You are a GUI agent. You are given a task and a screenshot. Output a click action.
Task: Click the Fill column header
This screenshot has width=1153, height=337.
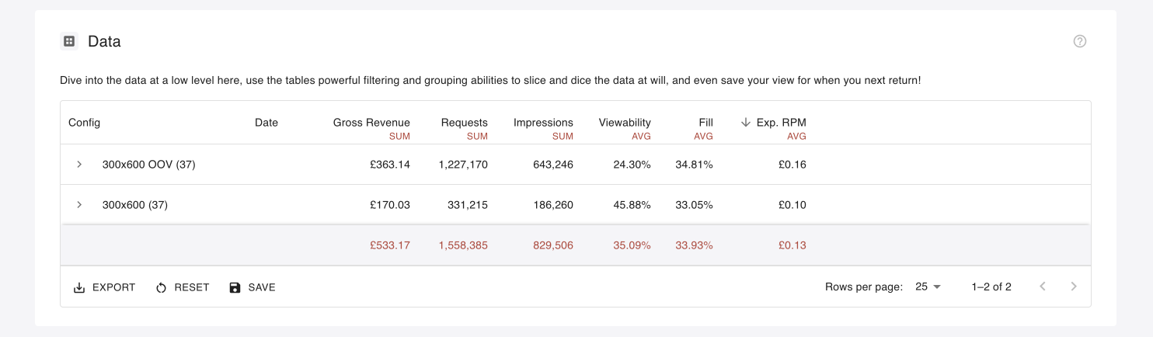705,122
